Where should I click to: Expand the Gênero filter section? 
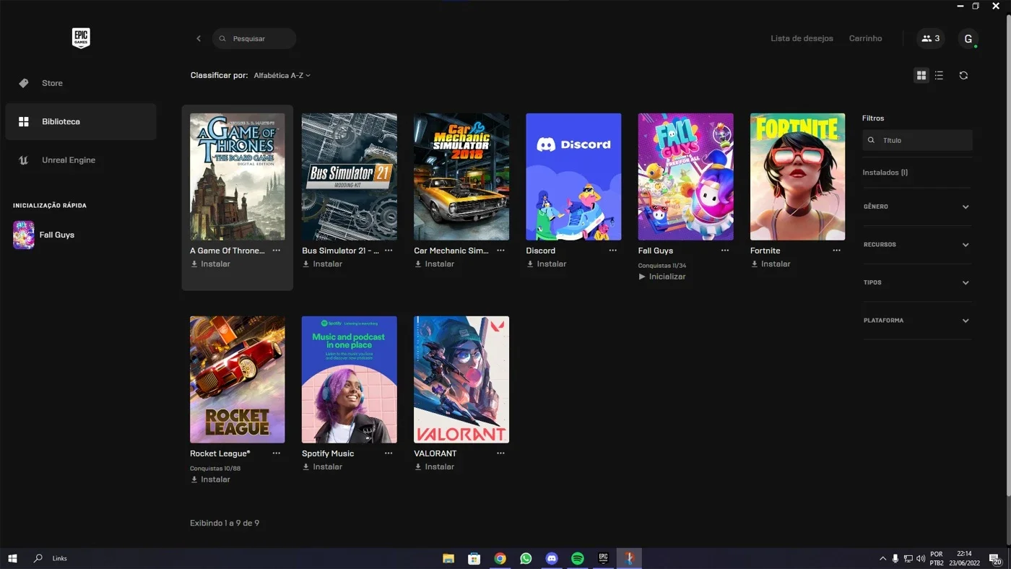click(x=916, y=207)
